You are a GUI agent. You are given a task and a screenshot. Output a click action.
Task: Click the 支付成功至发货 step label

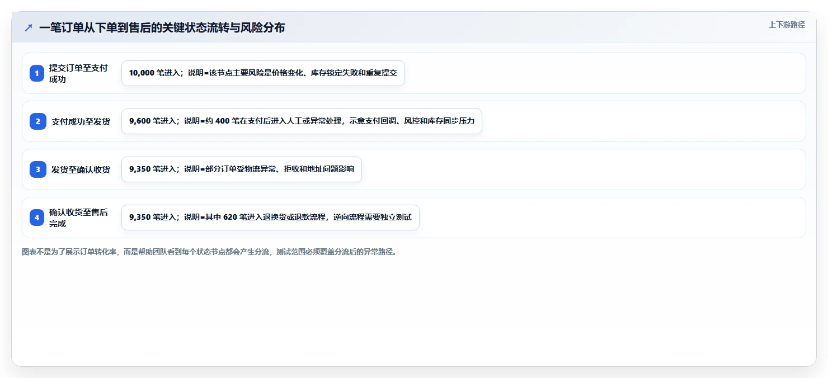pos(81,121)
